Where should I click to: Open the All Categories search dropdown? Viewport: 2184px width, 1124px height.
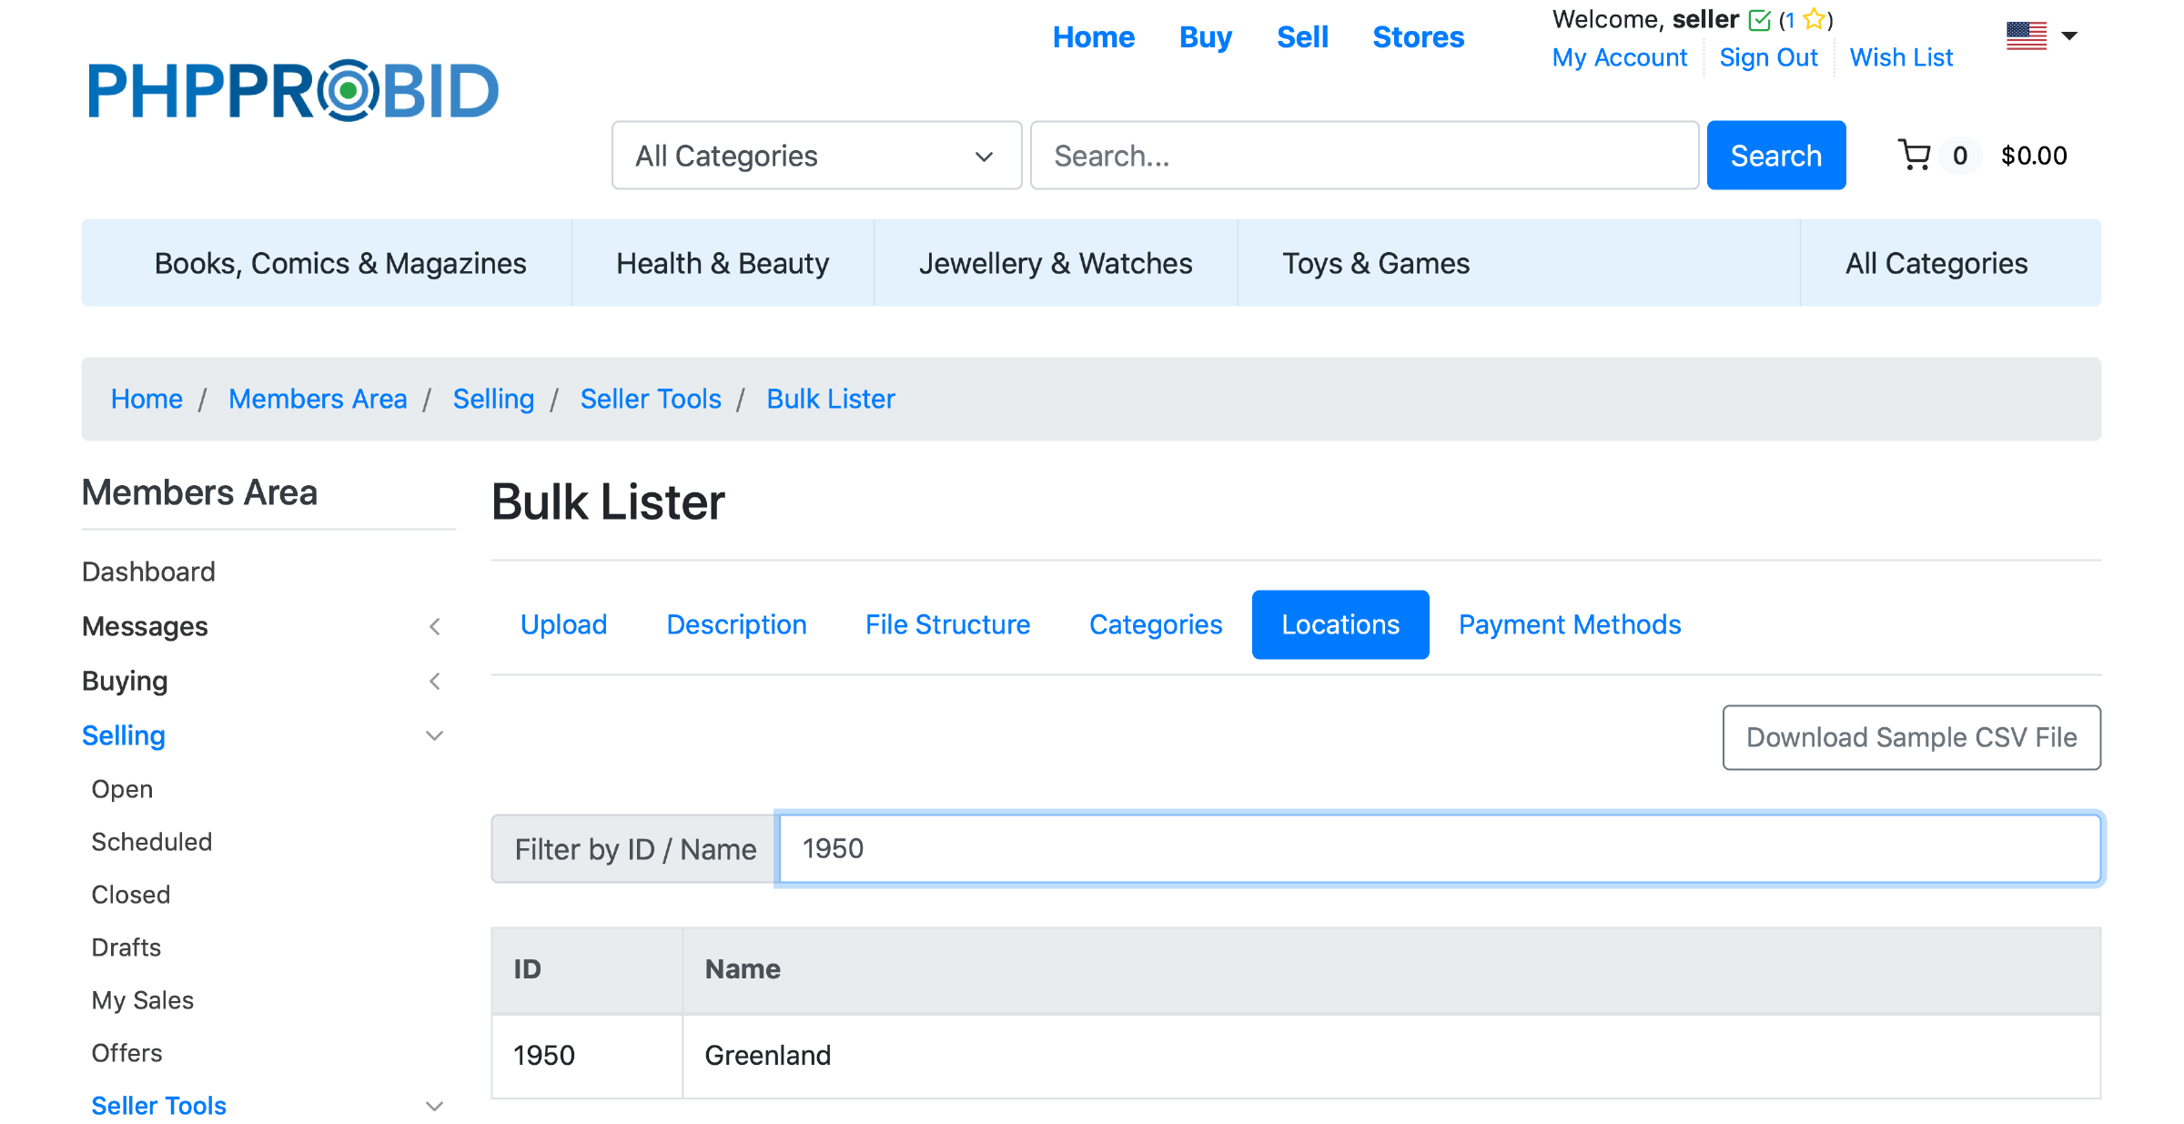(816, 156)
